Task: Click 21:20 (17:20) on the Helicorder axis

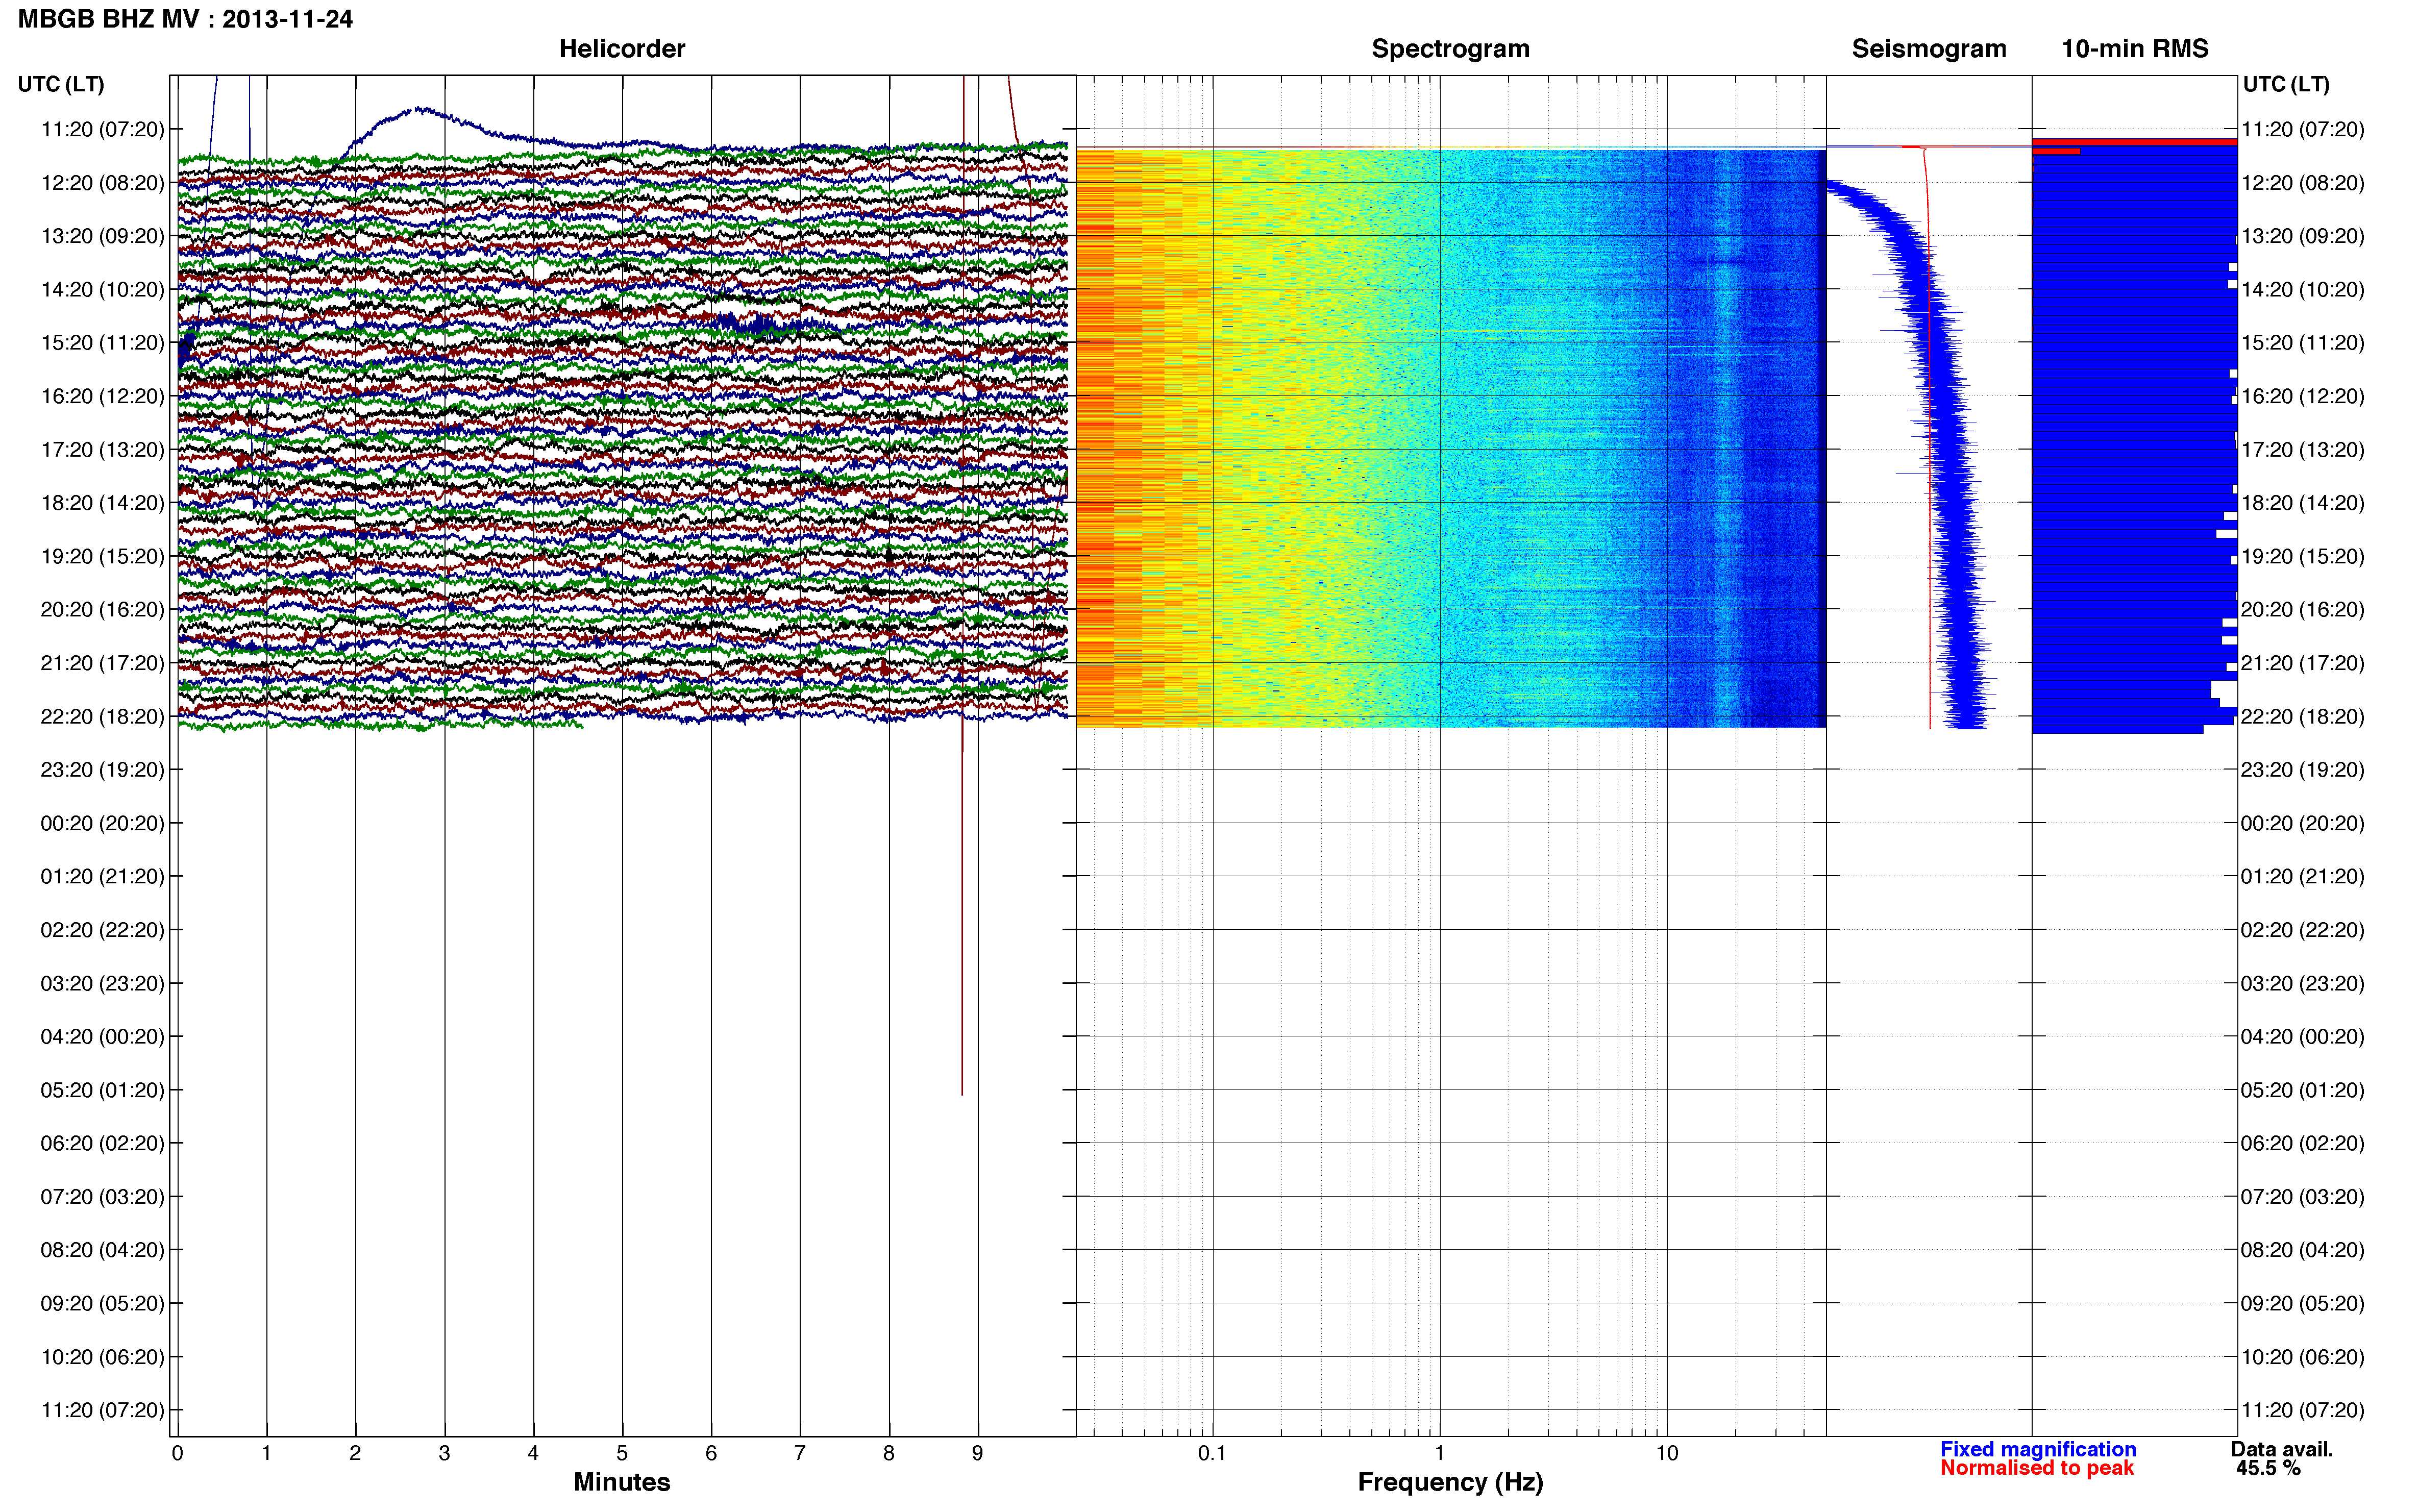Action: click(102, 663)
